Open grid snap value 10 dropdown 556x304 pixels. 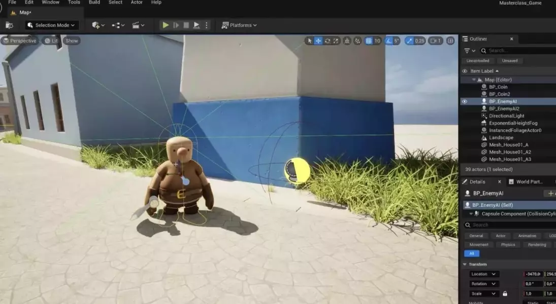tap(377, 41)
